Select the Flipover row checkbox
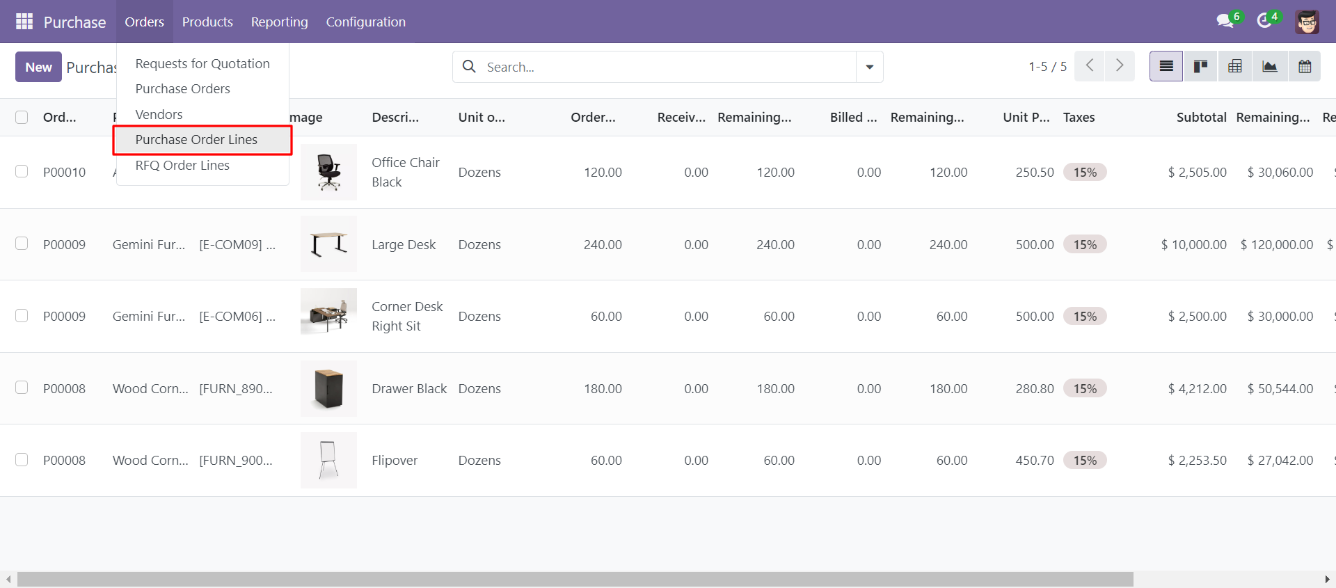The height and width of the screenshot is (588, 1336). [22, 459]
